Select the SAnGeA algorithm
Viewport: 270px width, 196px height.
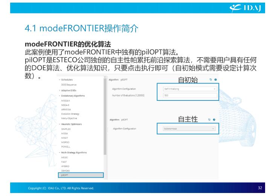[x=66, y=171]
